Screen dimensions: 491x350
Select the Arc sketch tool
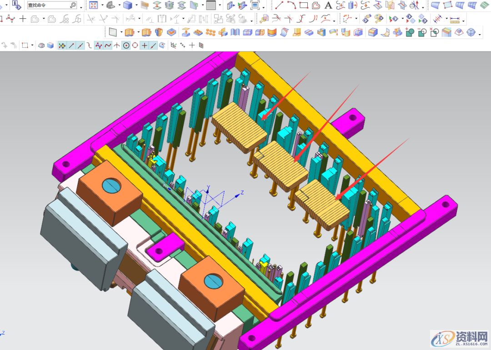click(291, 5)
